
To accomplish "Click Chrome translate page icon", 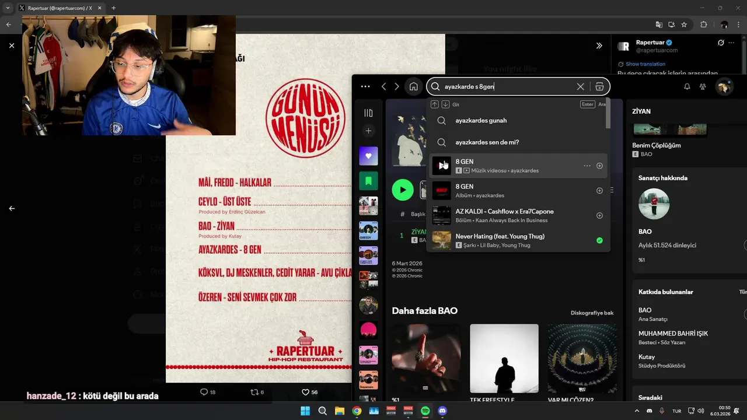I will [659, 24].
